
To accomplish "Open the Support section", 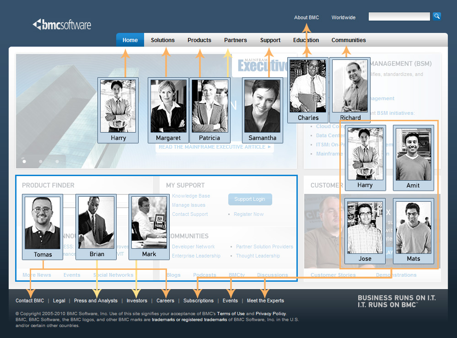I will [x=270, y=40].
